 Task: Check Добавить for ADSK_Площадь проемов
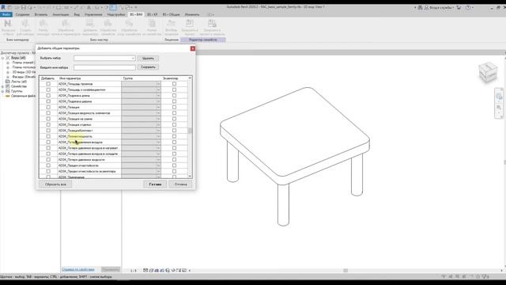pos(48,84)
